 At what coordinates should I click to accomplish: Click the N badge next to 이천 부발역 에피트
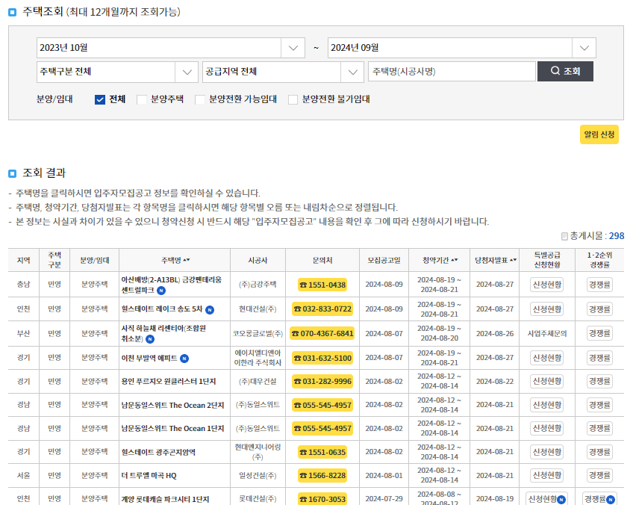coord(184,358)
